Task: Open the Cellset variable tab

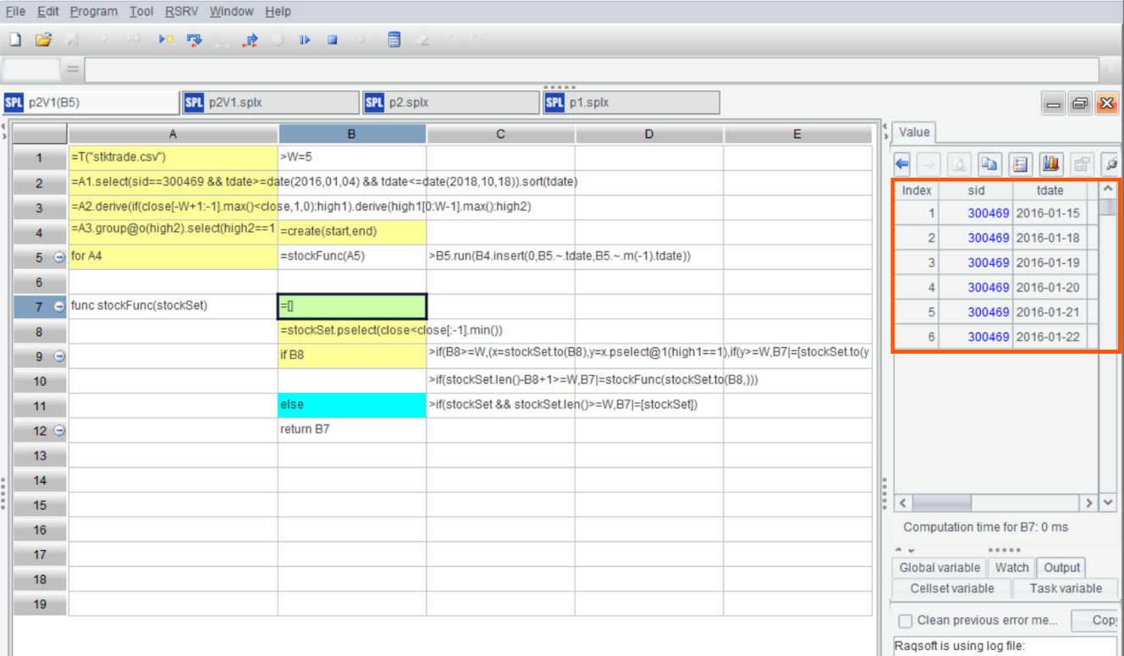Action: pos(951,588)
